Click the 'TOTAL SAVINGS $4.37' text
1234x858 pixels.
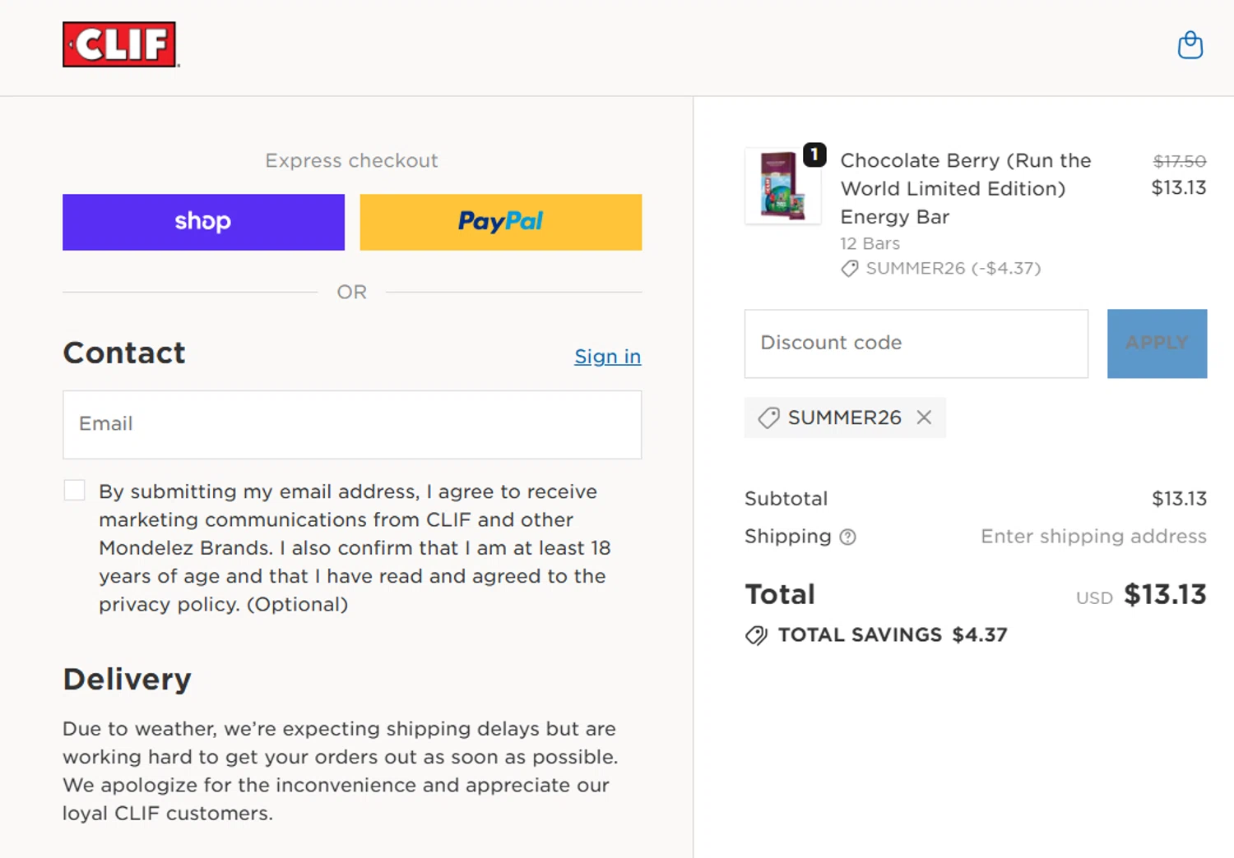(x=893, y=635)
